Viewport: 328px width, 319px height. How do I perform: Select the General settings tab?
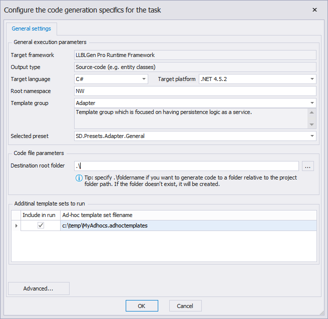point(32,28)
